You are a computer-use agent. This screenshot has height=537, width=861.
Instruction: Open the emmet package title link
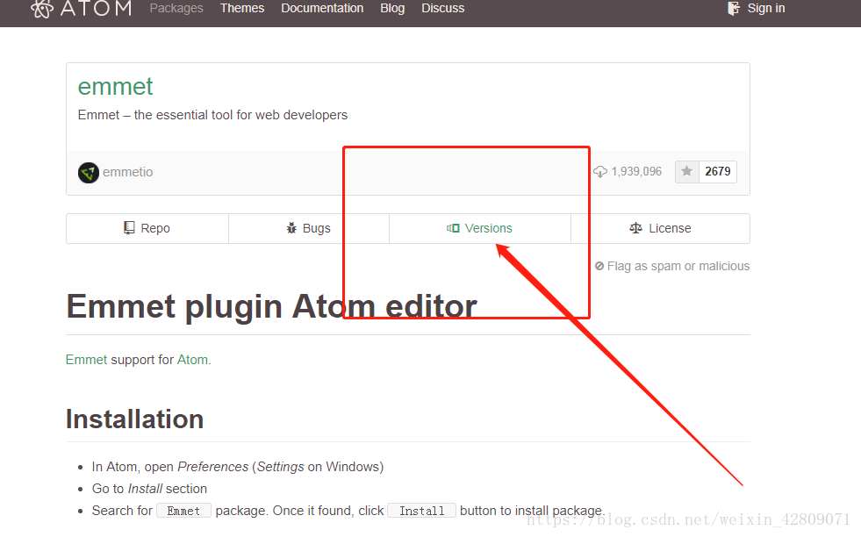115,87
